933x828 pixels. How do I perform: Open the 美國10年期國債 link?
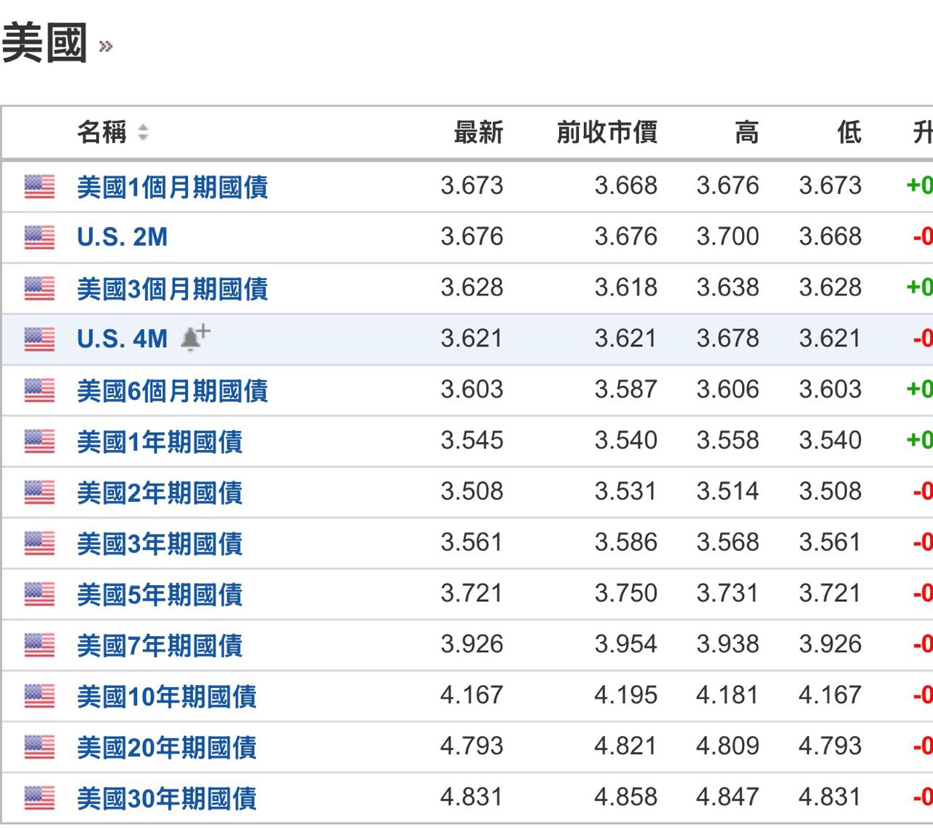click(x=166, y=696)
